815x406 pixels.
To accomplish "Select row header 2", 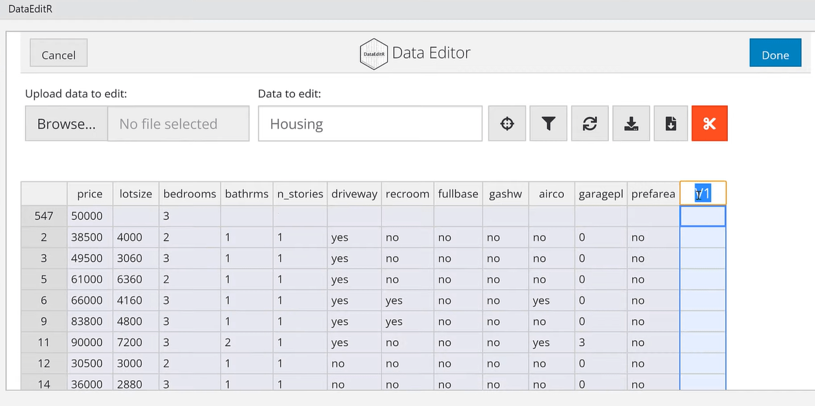I will [x=44, y=237].
